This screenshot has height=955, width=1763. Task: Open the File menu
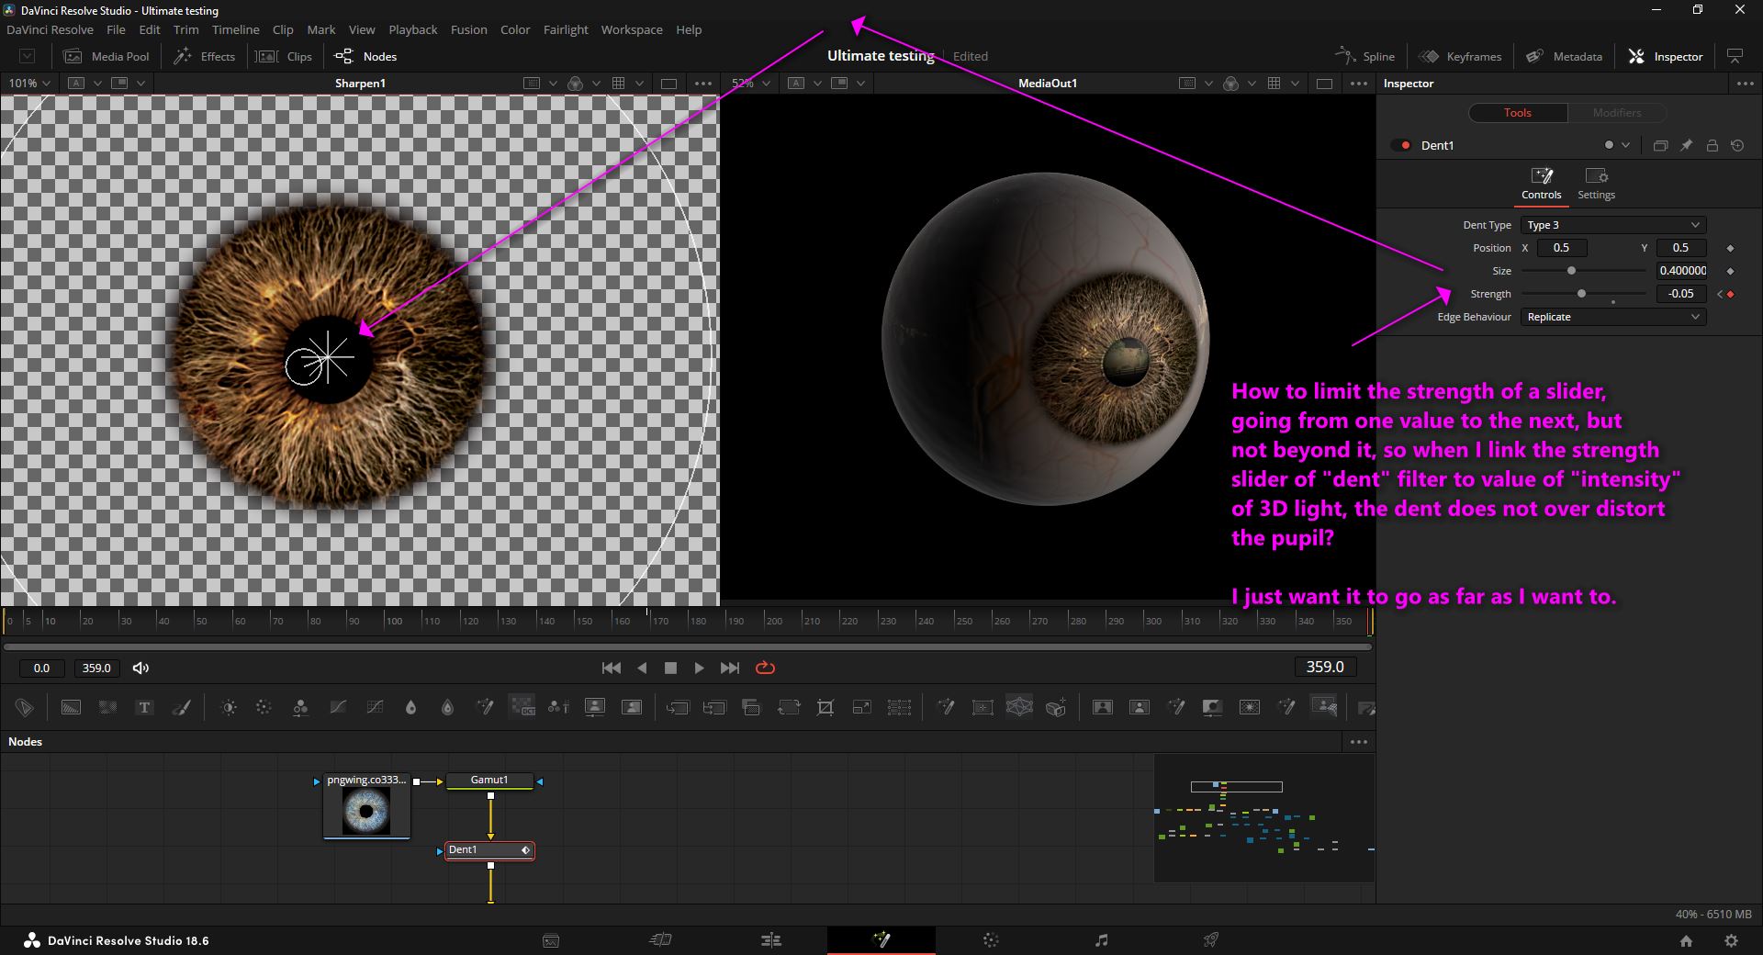(x=116, y=29)
